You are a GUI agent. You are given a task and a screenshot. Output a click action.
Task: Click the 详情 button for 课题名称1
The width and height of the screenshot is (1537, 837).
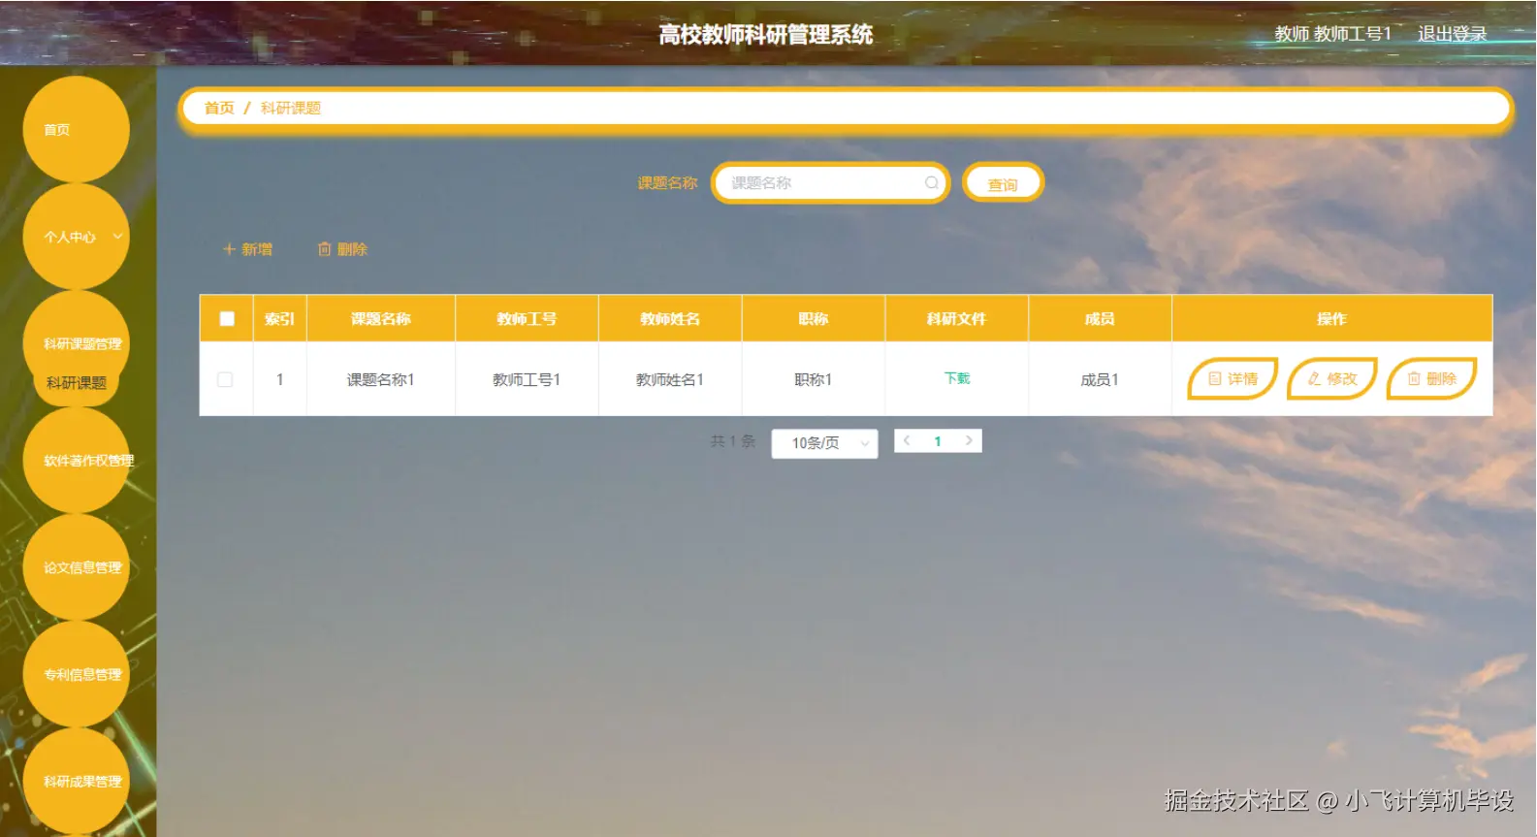click(1233, 378)
